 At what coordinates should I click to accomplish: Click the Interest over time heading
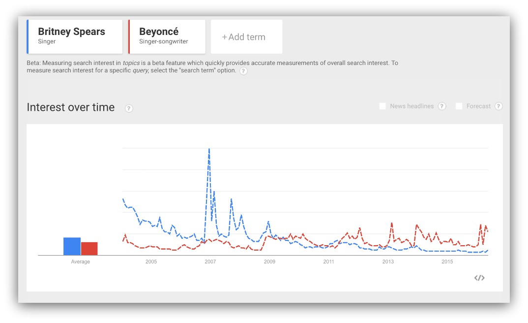pyautogui.click(x=71, y=107)
